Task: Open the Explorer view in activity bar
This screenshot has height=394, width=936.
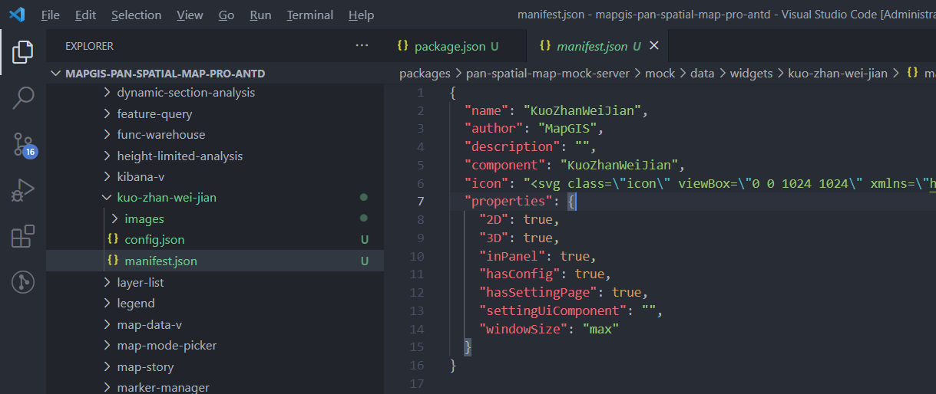Action: point(23,52)
